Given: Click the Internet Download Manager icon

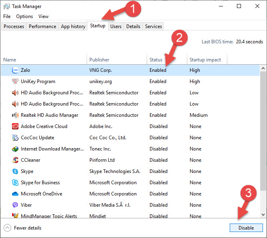Looking at the screenshot, I should click(x=15, y=149).
